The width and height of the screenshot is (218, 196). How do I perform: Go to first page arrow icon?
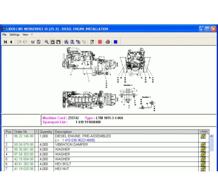[5, 42]
